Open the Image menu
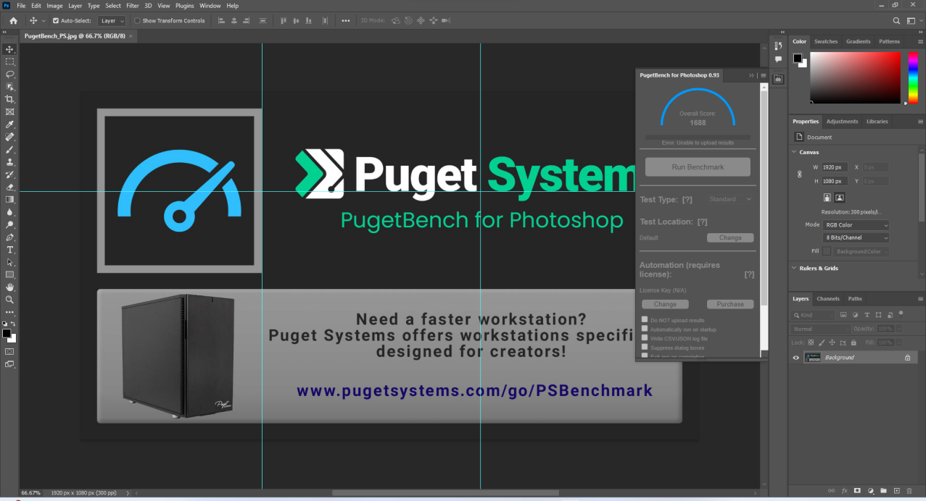Image resolution: width=926 pixels, height=501 pixels. [x=54, y=5]
